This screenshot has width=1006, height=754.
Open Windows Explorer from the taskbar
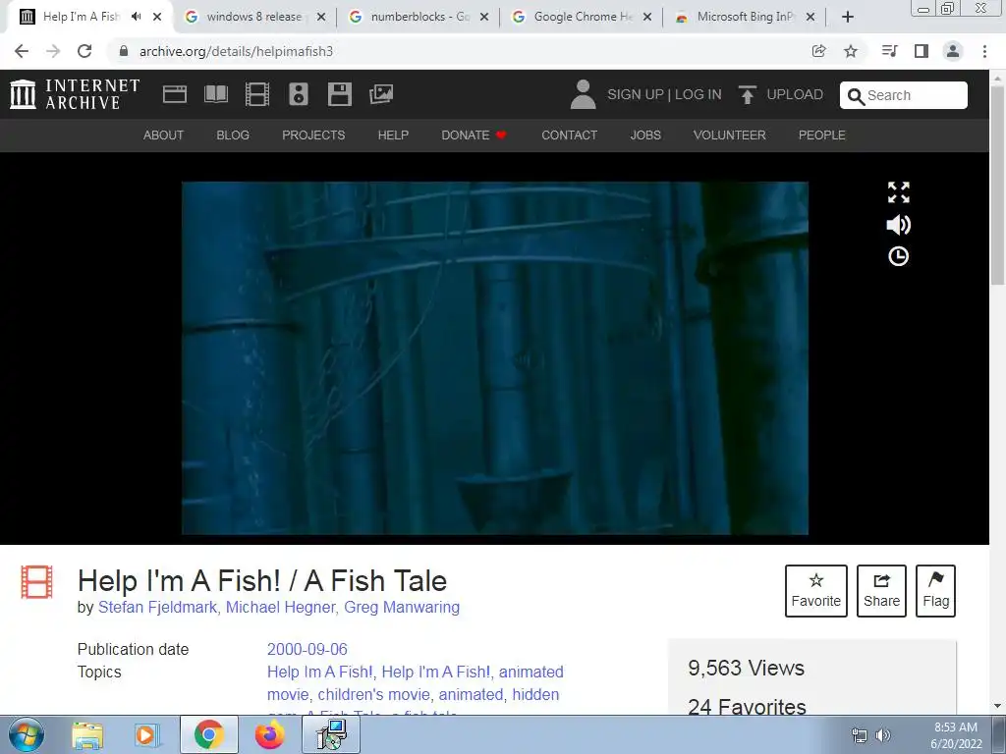click(x=87, y=734)
